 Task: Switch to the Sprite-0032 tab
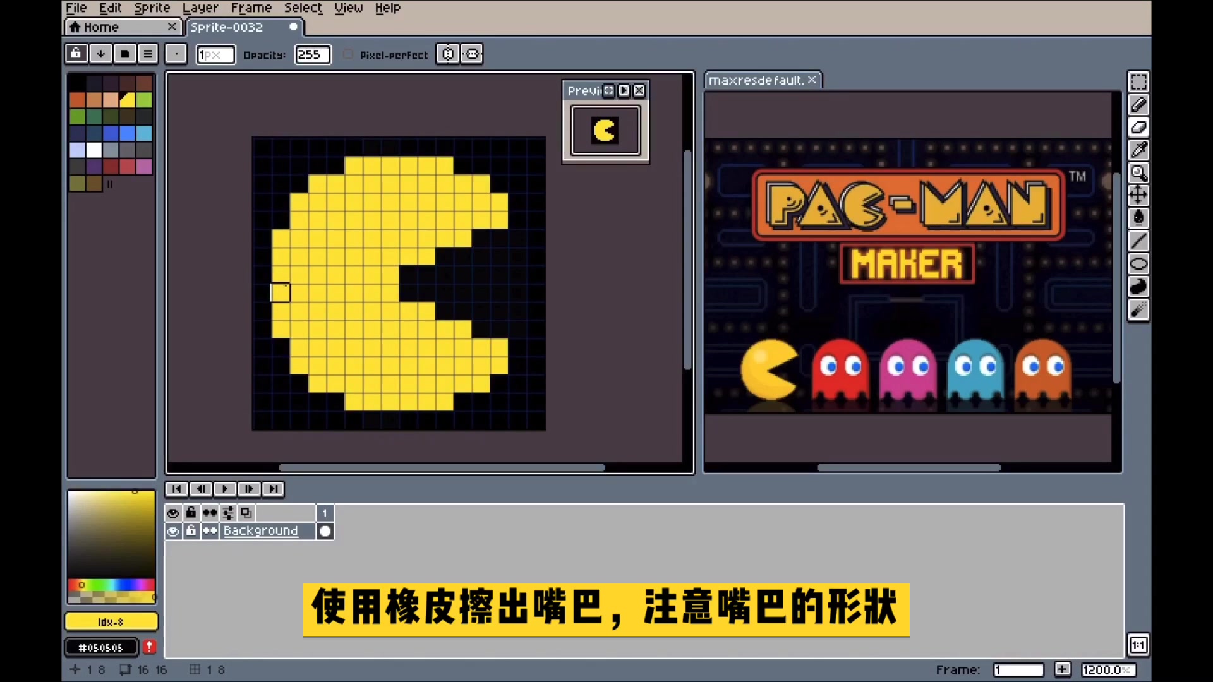coord(244,27)
